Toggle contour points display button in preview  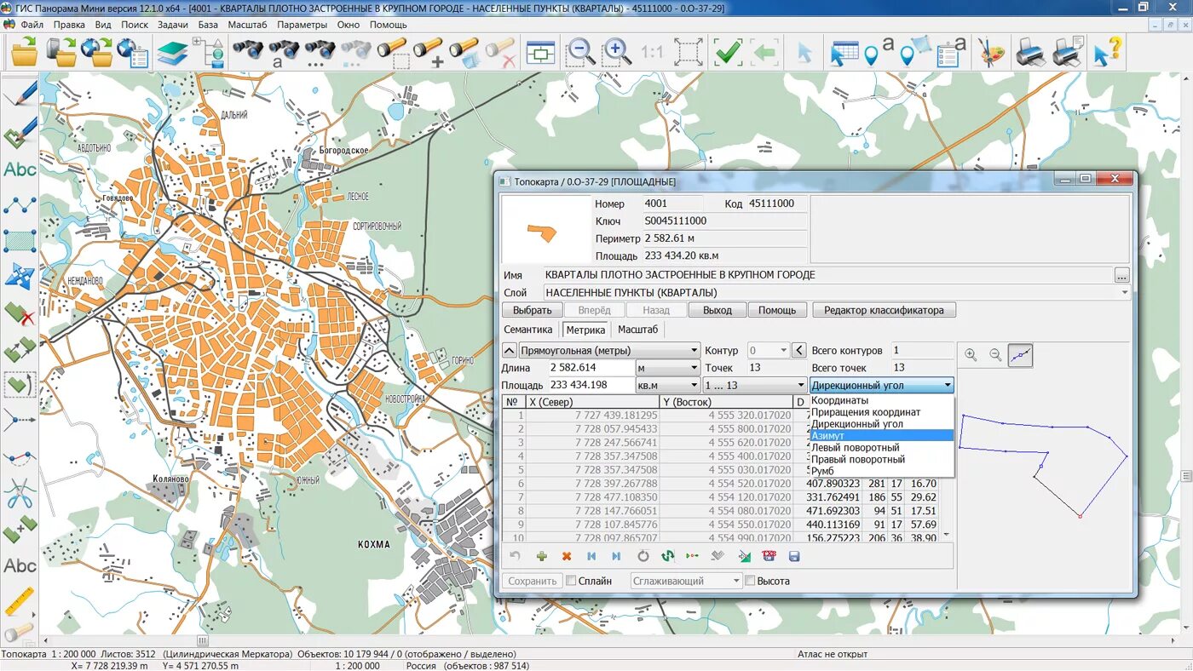(x=1020, y=355)
